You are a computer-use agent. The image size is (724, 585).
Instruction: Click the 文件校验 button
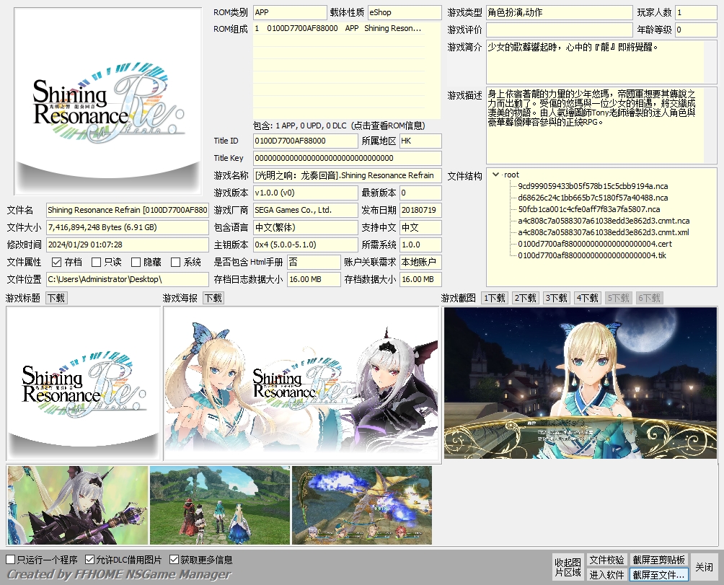(x=606, y=560)
